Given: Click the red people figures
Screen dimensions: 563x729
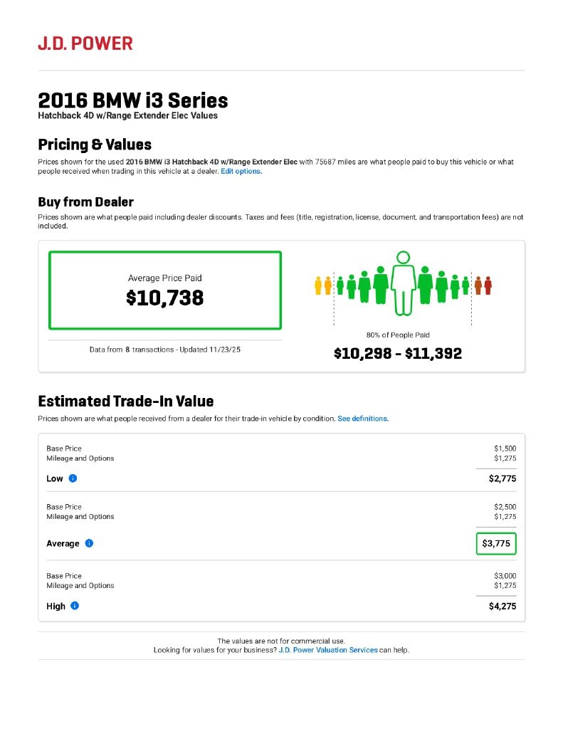Looking at the screenshot, I should pyautogui.click(x=483, y=285).
